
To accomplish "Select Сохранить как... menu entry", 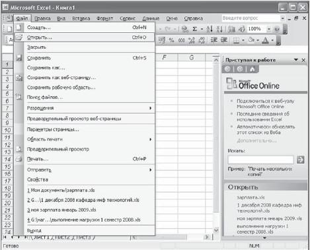I will [x=46, y=68].
